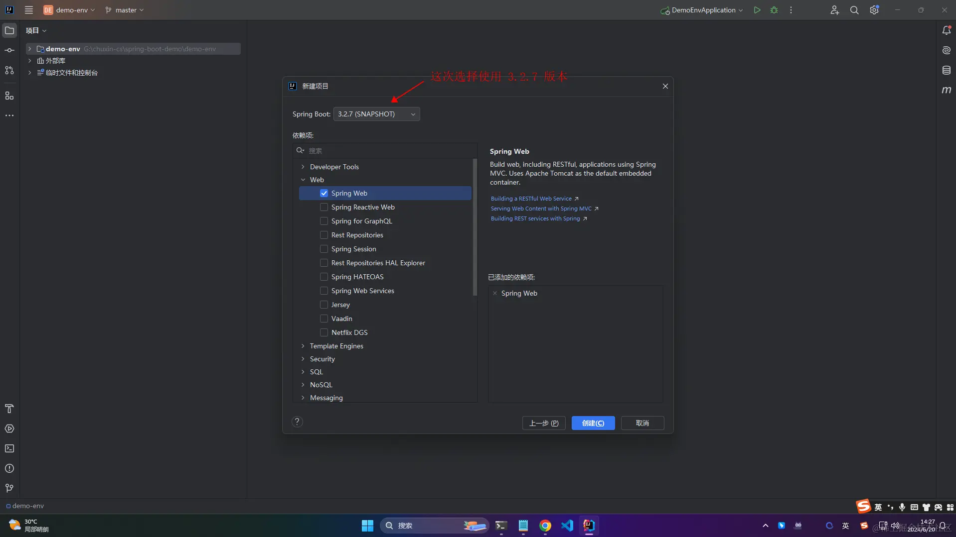
Task: Expand the demo-env project tree node
Action: click(30, 49)
